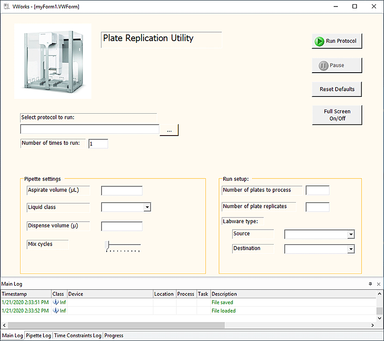Click the Dispense volume input box
This screenshot has height=341, width=384.
click(122, 226)
